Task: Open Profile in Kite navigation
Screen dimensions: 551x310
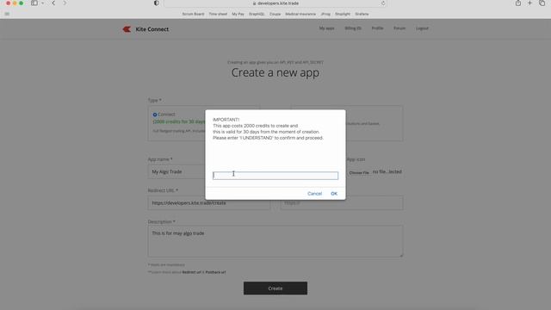Action: pyautogui.click(x=377, y=28)
